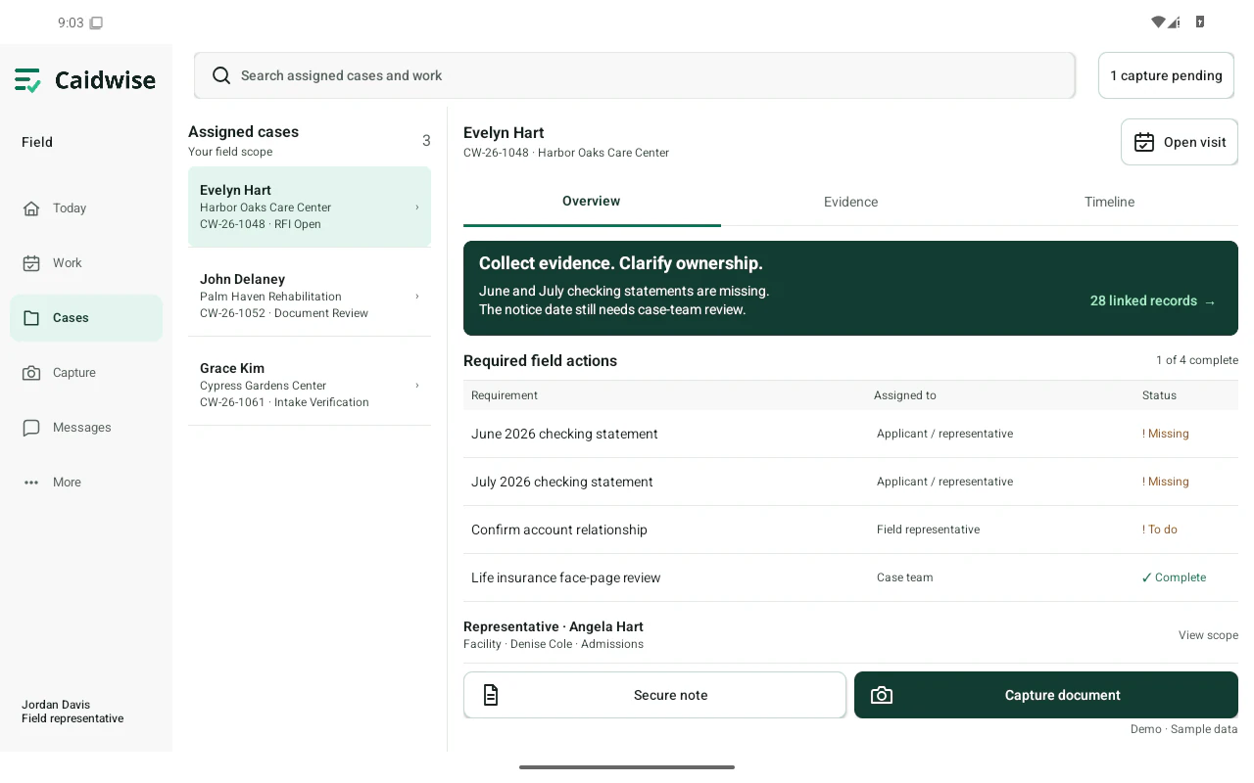Click the 1 of 4 complete counter
Image resolution: width=1254 pixels, height=783 pixels.
click(x=1197, y=360)
